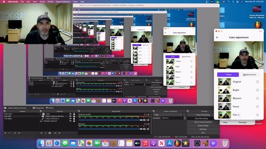266x149 pixels.
Task: Enable Studio Mode
Action: click(x=203, y=126)
